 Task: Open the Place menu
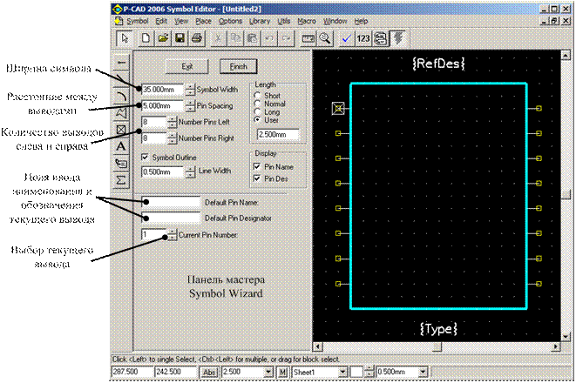[x=203, y=21]
